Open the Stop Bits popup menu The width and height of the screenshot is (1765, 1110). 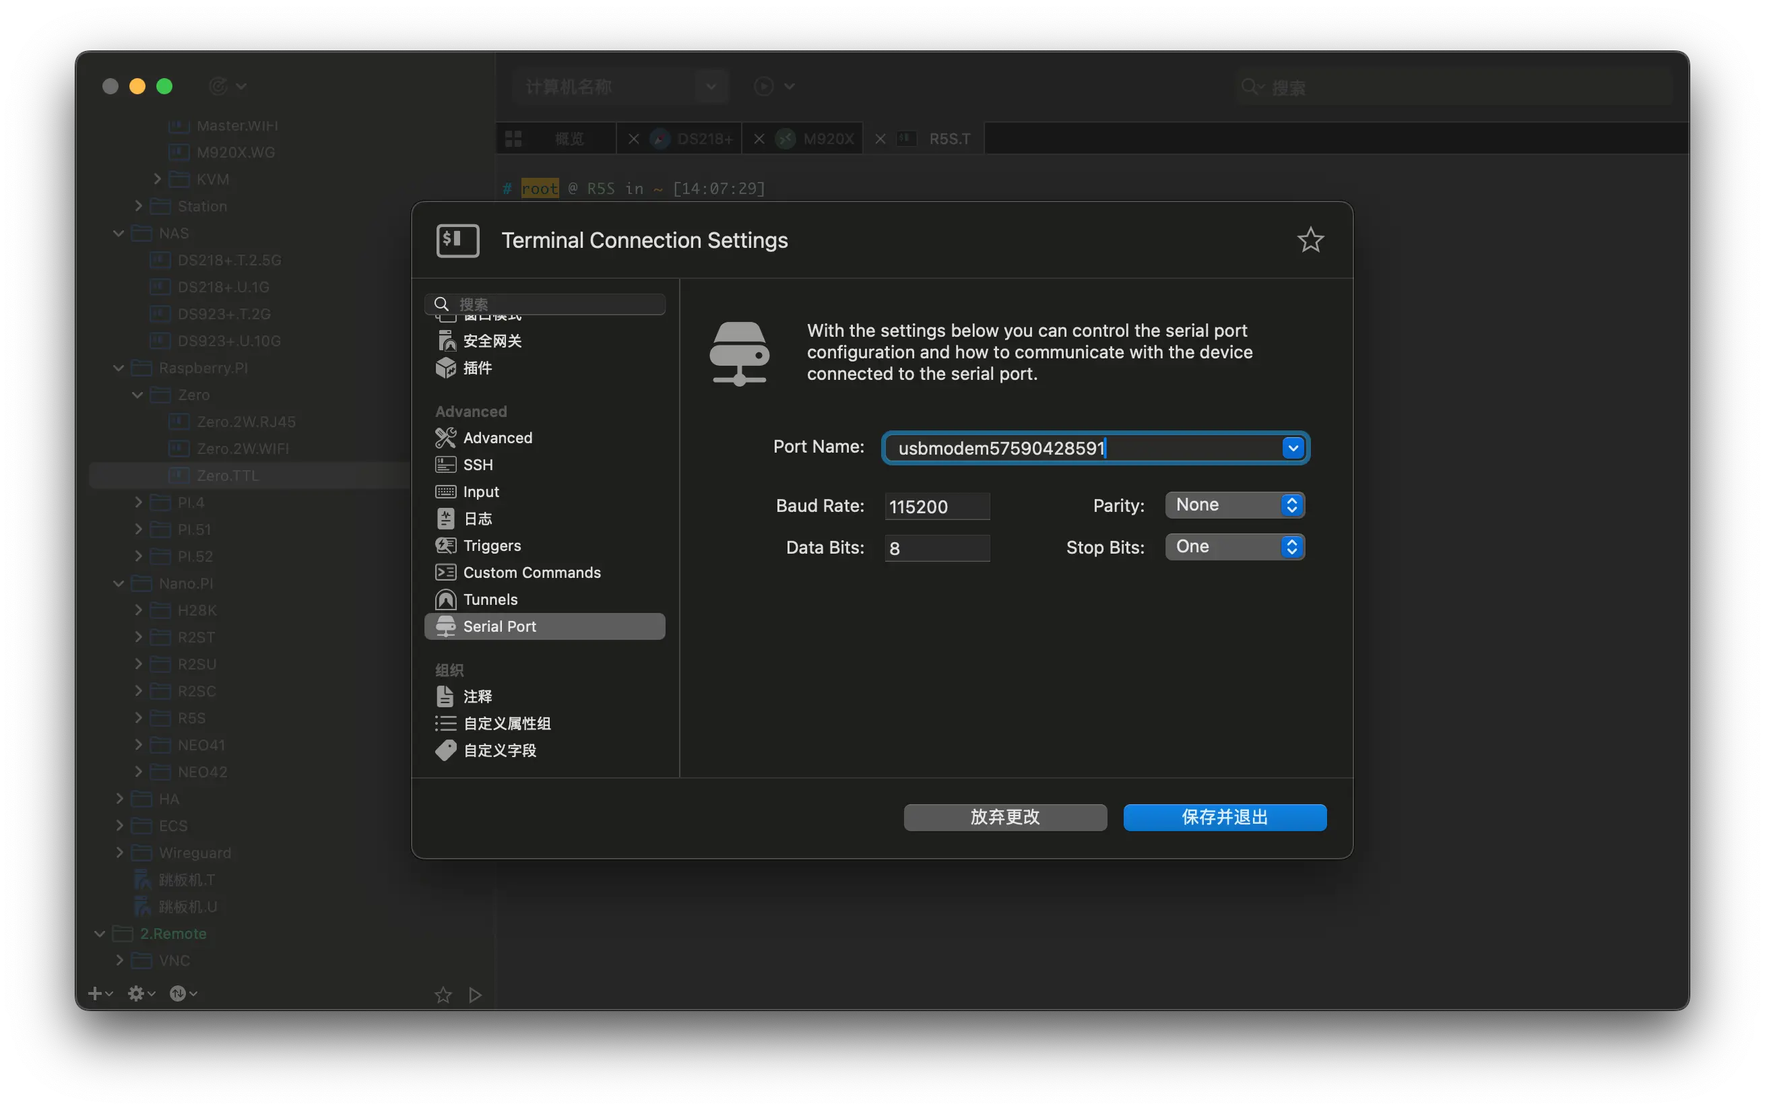pyautogui.click(x=1234, y=546)
